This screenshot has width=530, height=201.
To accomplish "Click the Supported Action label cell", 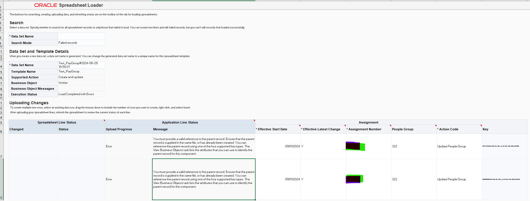I will (33, 77).
